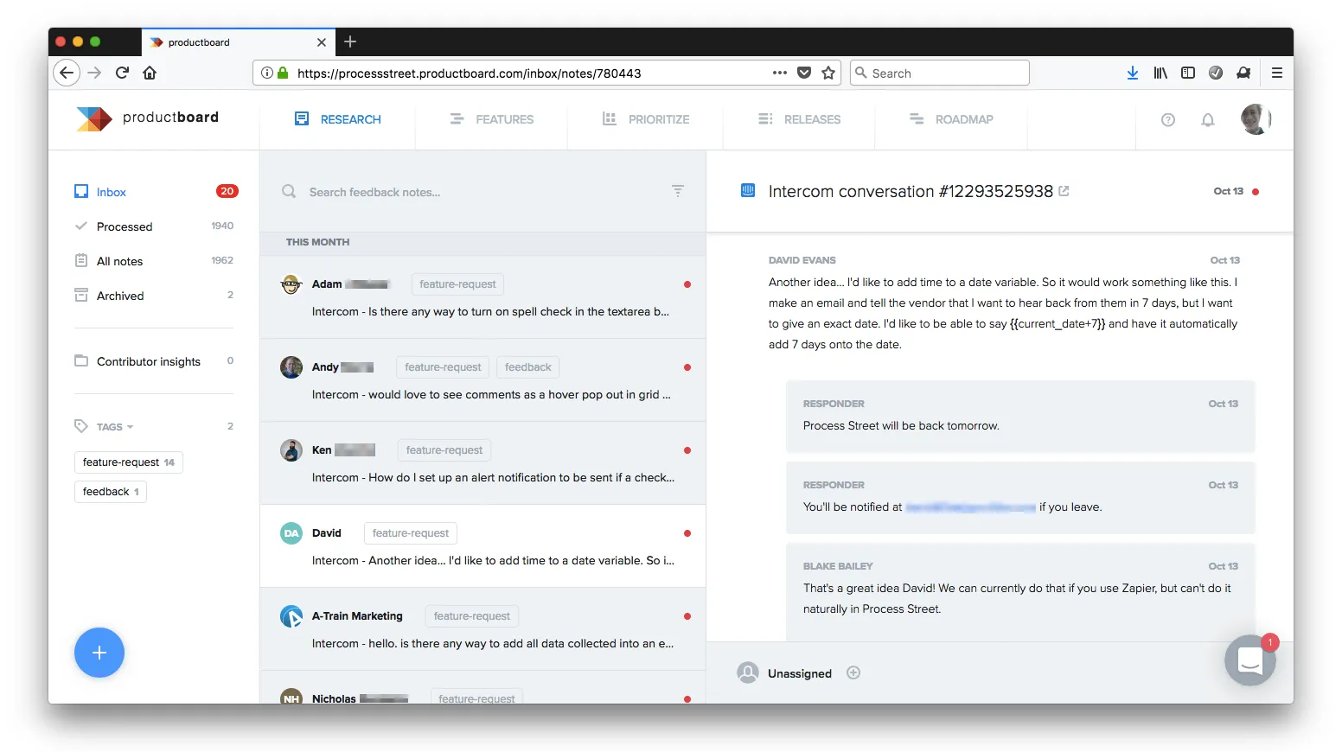Click the Pocket save icon
1342x752 pixels.
pos(804,73)
